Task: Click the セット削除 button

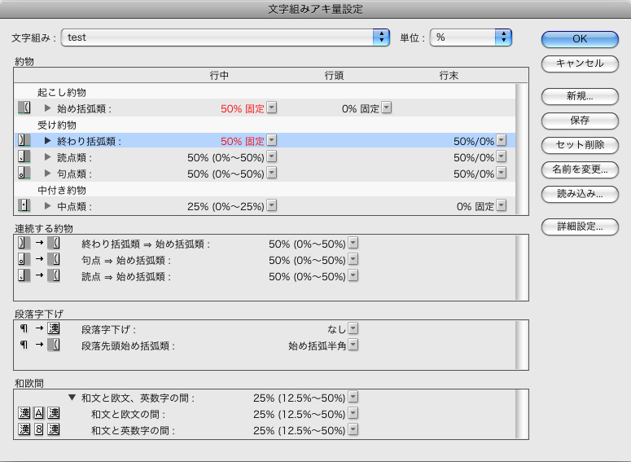Action: point(580,145)
